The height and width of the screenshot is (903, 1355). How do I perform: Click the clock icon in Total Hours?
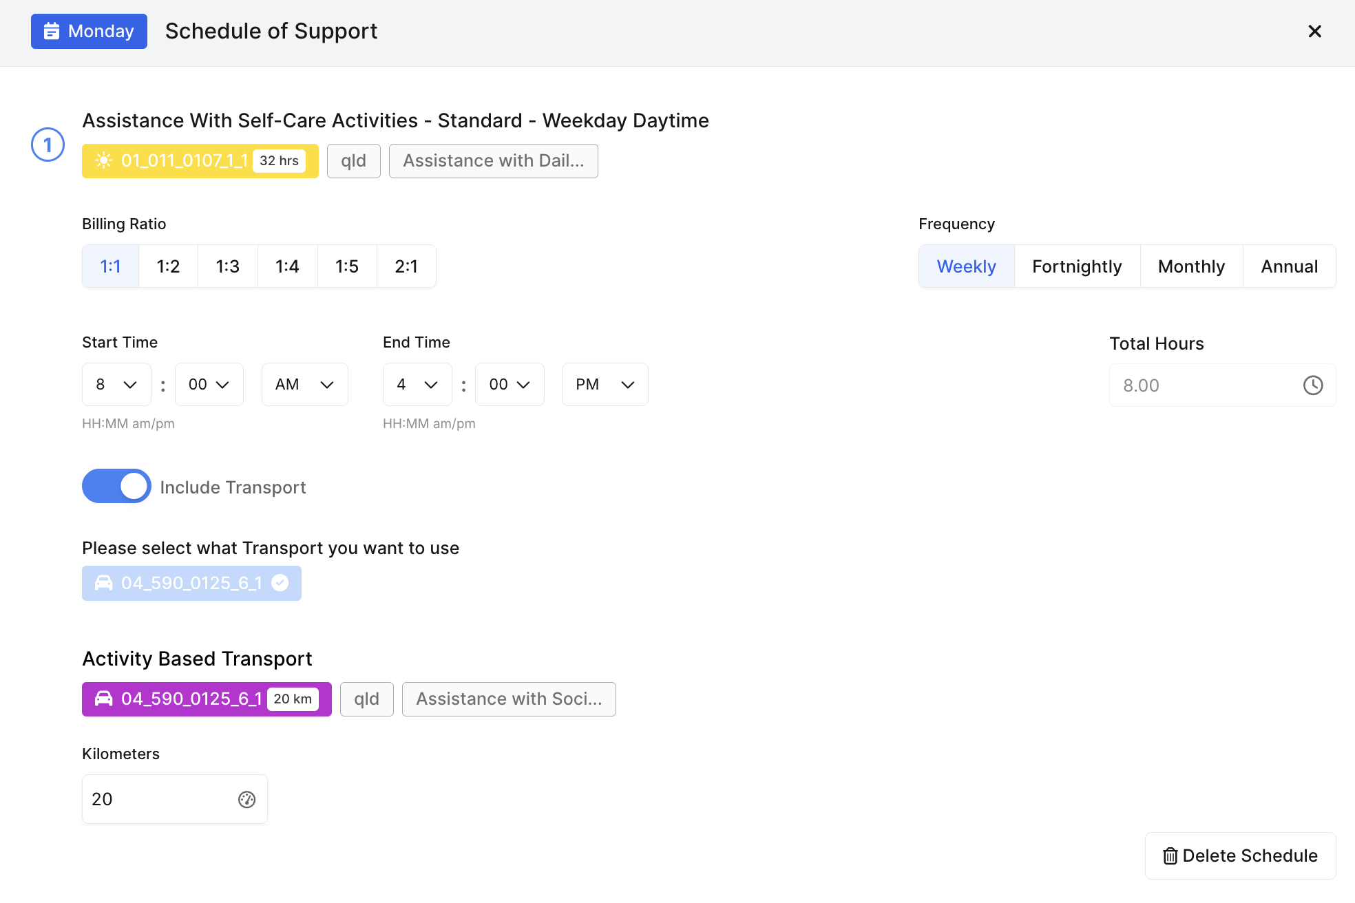1313,385
